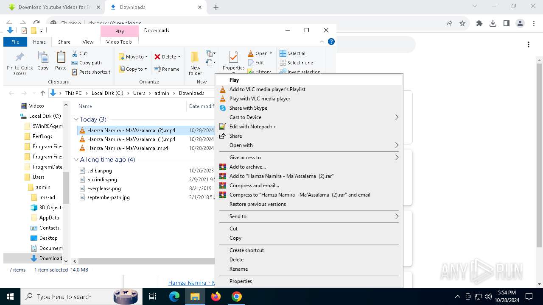Select file Hamza Namira - Ma'Assalama (1).mp4
Image resolution: width=543 pixels, height=305 pixels.
point(131,139)
